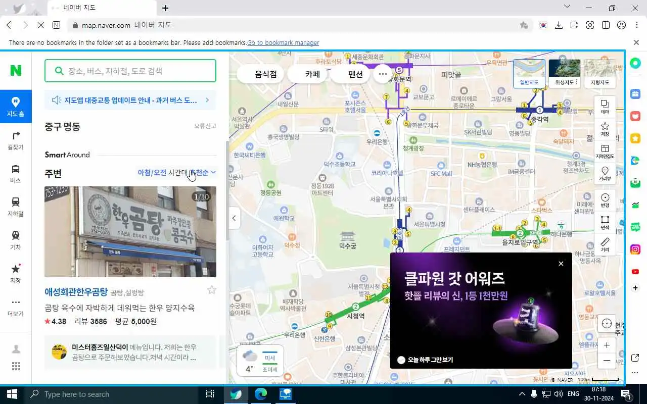
Task: Expand more map categories with the ellipsis button
Action: coord(383,74)
